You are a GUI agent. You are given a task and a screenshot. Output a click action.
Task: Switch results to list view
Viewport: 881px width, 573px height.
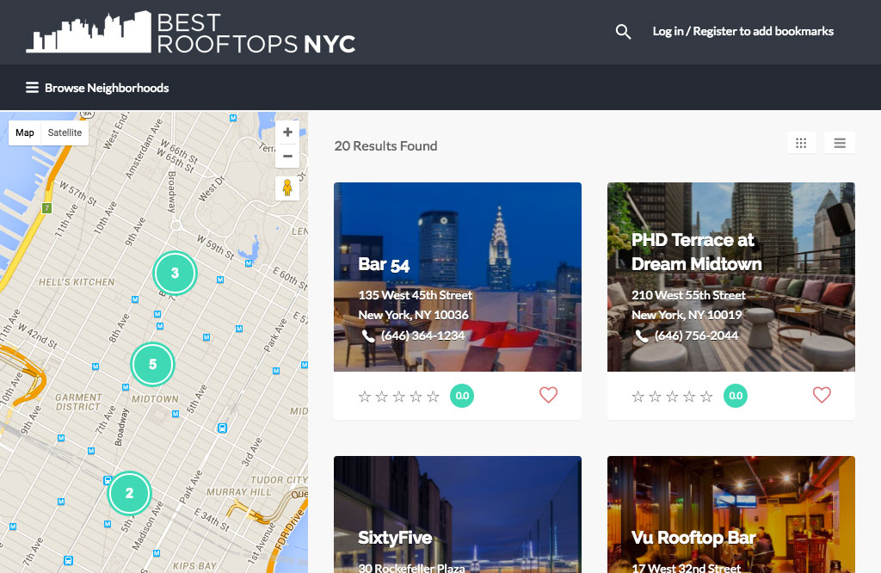[x=840, y=143]
